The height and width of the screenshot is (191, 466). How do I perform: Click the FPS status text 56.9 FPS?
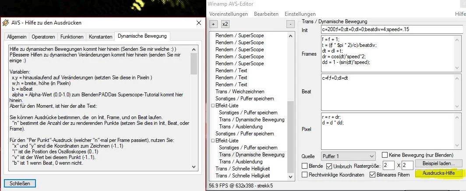point(221,186)
